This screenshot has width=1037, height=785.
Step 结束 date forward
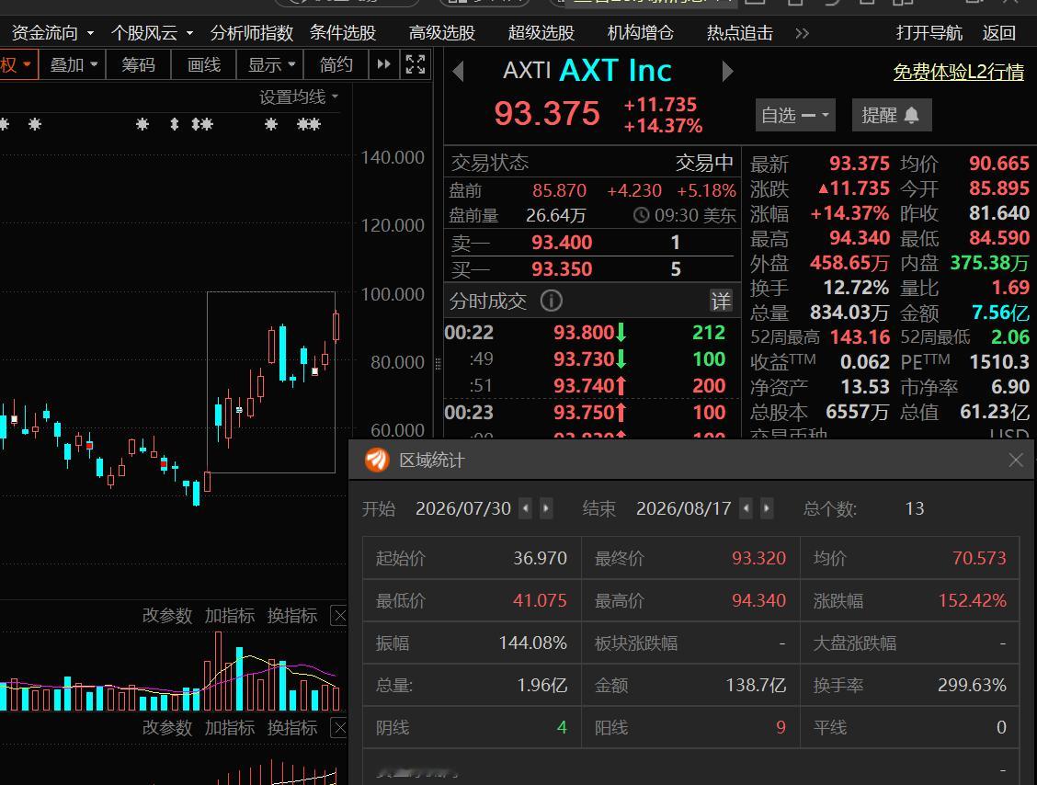pos(767,508)
